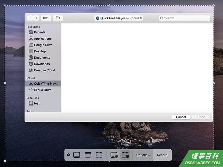This screenshot has height=167, width=223.
Task: Open iCloud Drive in the sidebar
Action: (43, 90)
